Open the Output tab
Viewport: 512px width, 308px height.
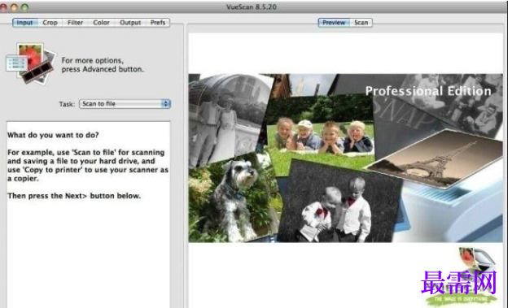pyautogui.click(x=130, y=23)
